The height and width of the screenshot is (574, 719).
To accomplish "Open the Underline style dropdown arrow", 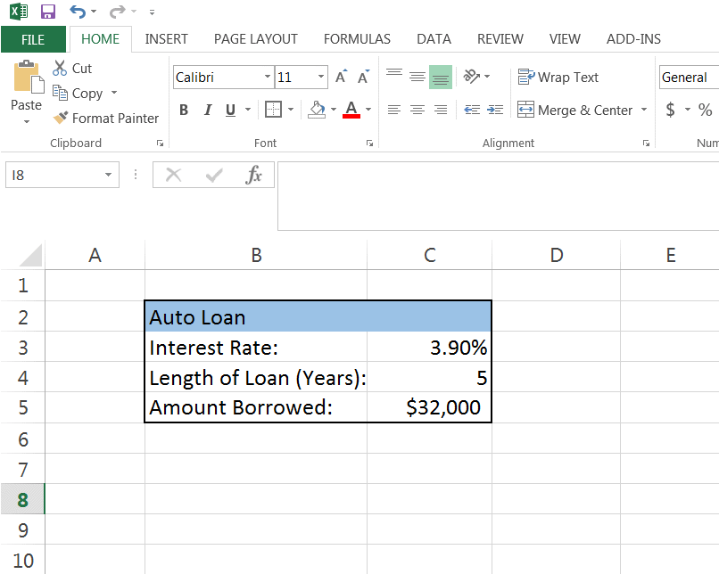I will pyautogui.click(x=248, y=110).
